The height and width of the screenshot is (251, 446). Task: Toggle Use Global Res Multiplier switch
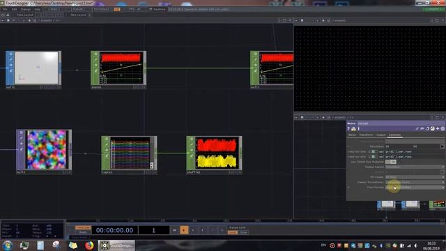(x=390, y=162)
